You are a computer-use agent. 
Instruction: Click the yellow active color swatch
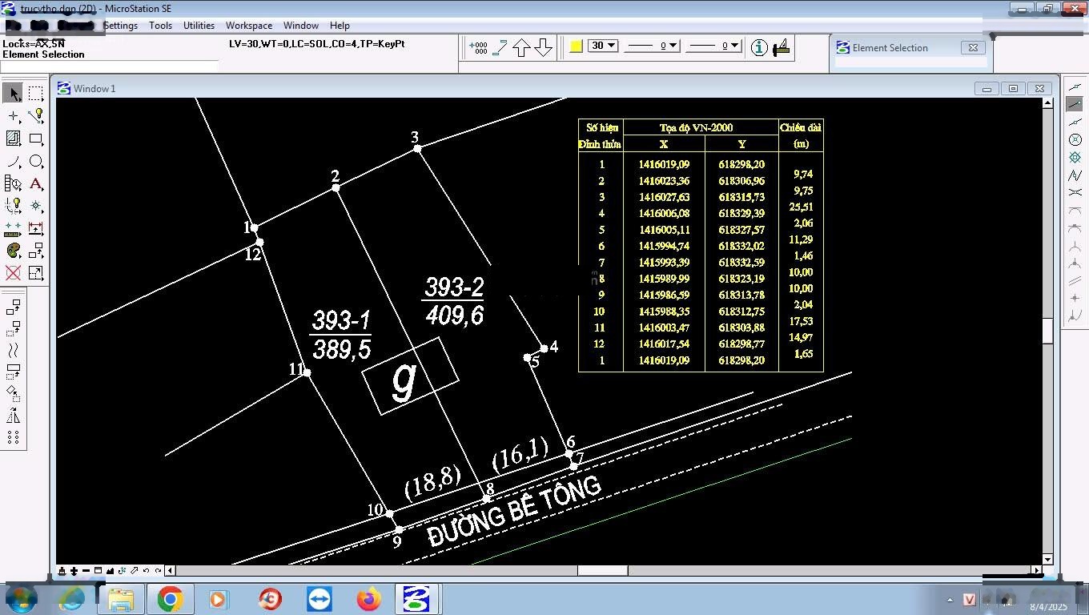(576, 46)
